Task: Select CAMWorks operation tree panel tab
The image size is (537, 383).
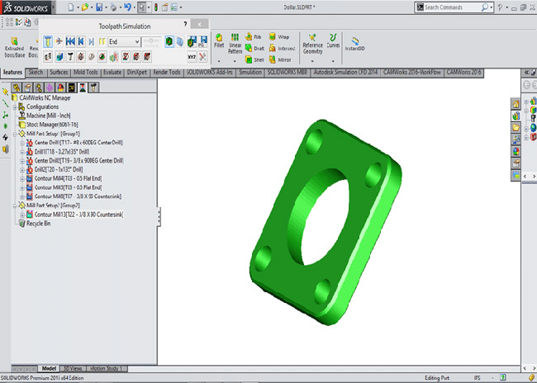Action: [x=83, y=87]
